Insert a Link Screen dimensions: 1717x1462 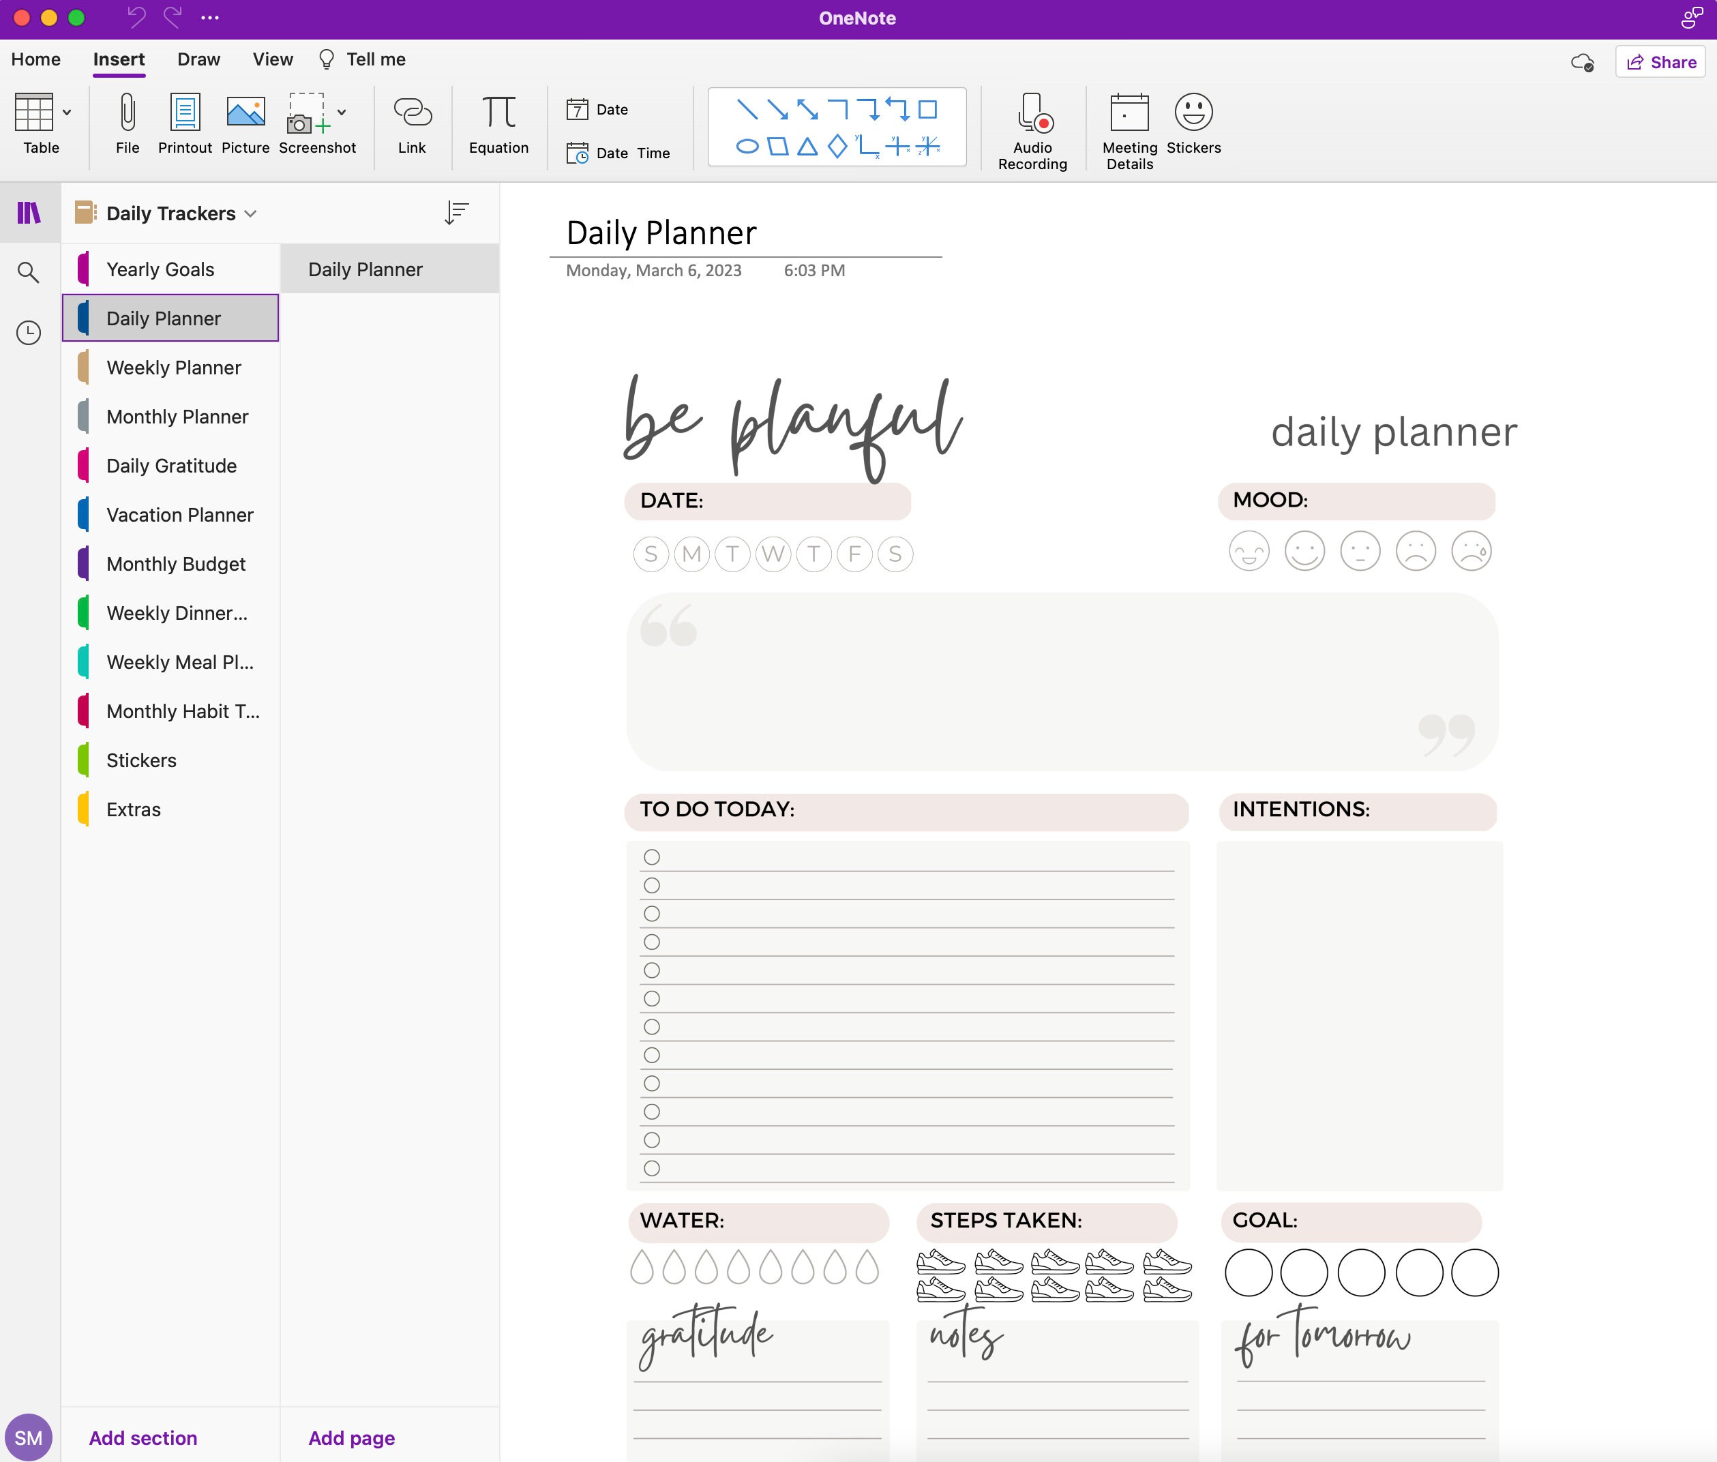(413, 124)
